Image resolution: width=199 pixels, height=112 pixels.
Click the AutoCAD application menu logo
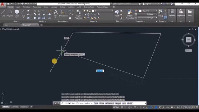coord(3,5)
